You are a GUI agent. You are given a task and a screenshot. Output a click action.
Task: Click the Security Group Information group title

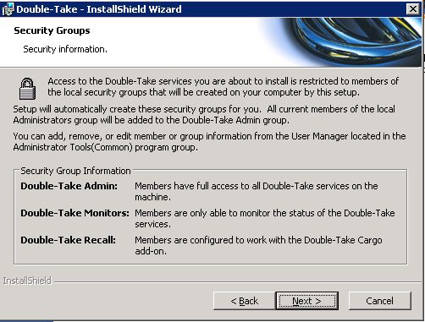(75, 171)
